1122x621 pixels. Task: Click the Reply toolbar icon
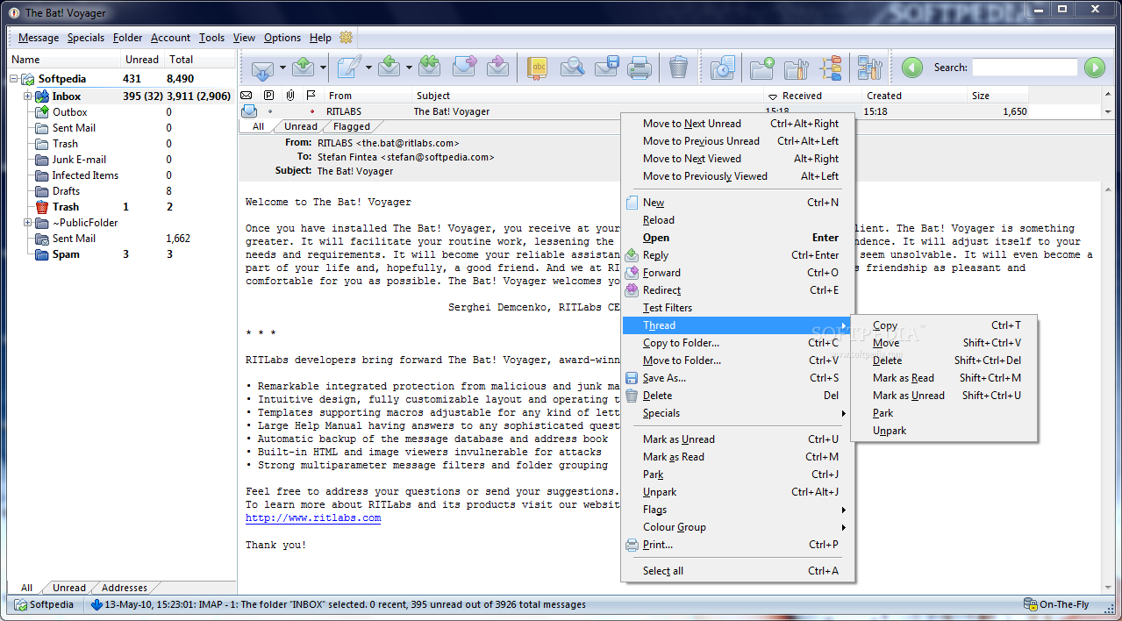click(x=389, y=68)
